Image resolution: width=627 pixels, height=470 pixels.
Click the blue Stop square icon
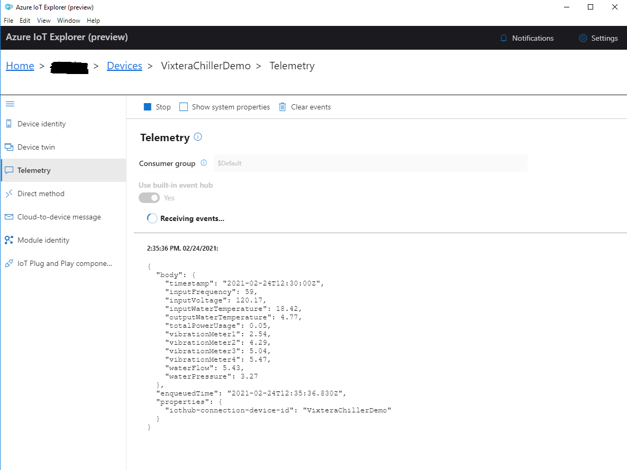(x=148, y=107)
